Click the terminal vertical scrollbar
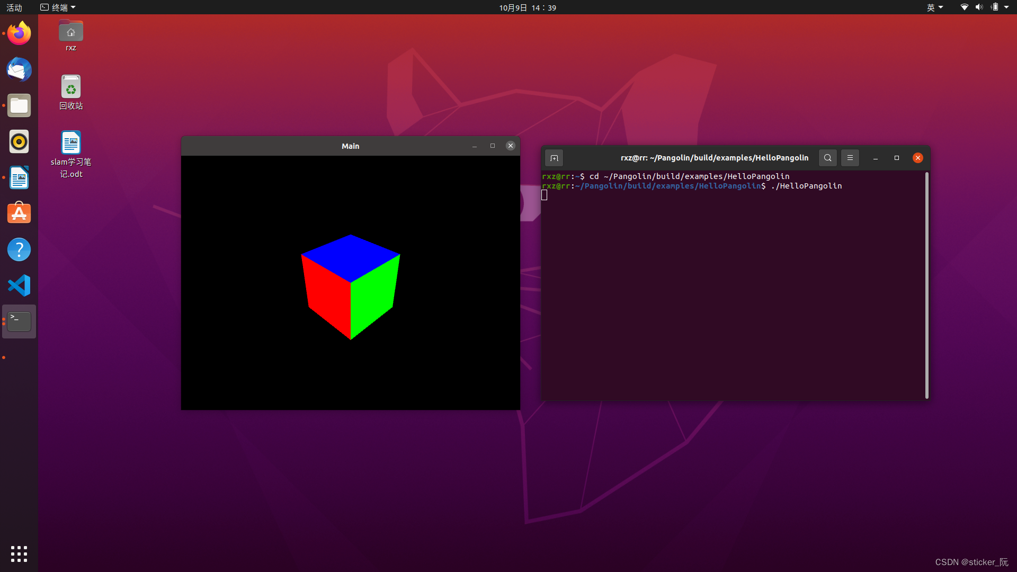Viewport: 1017px width, 572px height. click(x=926, y=285)
